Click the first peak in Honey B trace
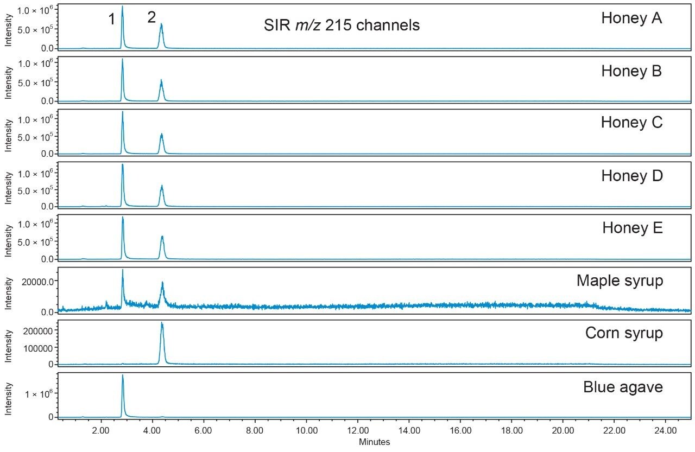Screen dimensions: 695x452 pyautogui.click(x=123, y=80)
